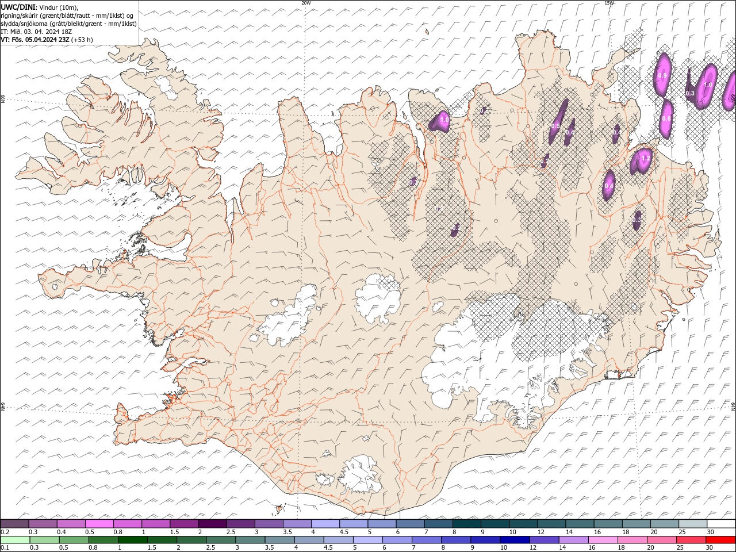This screenshot has height=552, width=736.
Task: Click the '25' label on the upper scale
Action: (681, 532)
